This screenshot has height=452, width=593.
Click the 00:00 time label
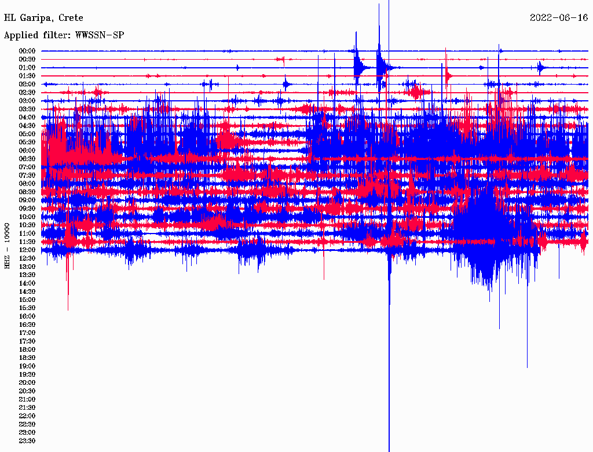click(27, 51)
